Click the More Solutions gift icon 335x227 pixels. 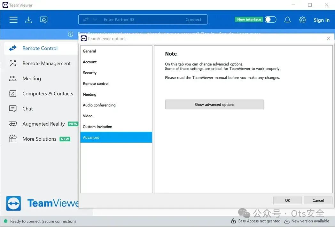[13, 138]
